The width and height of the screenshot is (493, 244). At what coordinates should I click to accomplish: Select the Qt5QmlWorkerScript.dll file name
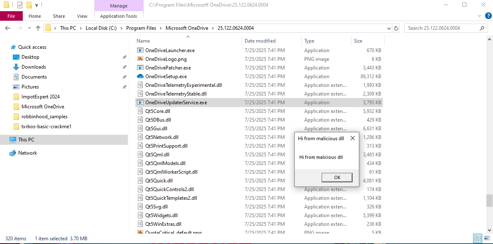point(171,172)
